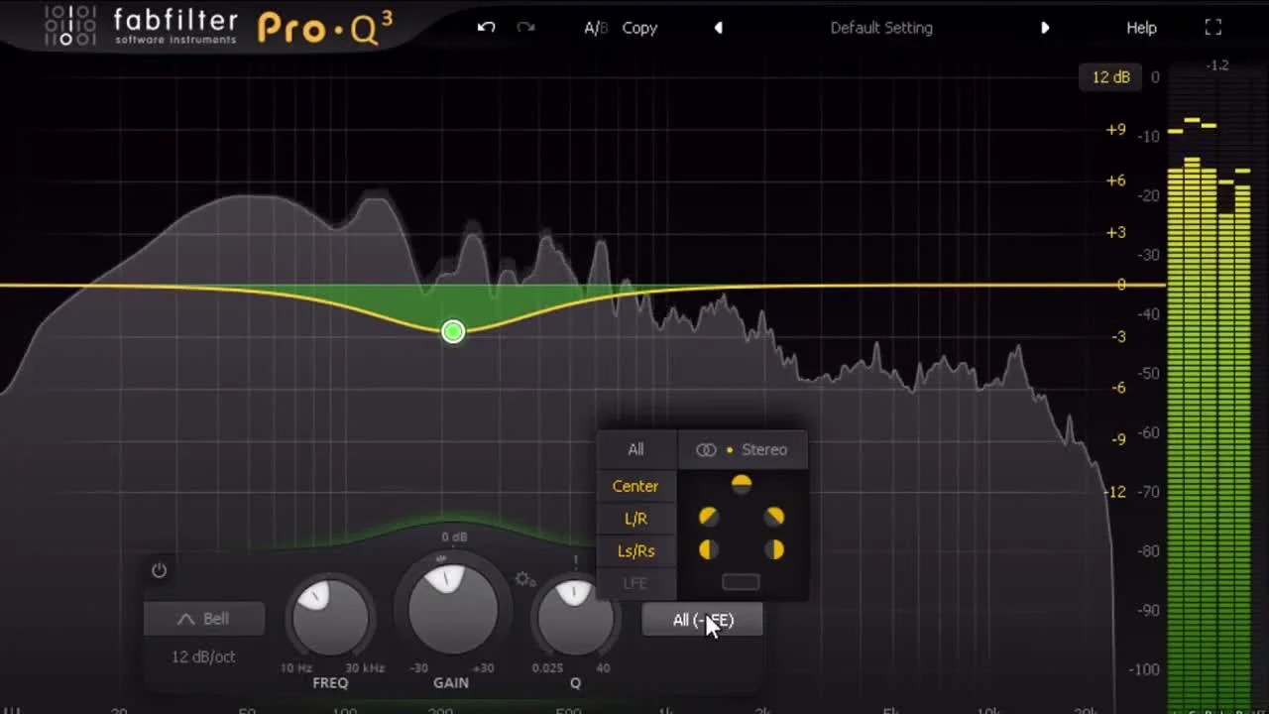1269x714 pixels.
Task: Select the L/R channel option
Action: [x=634, y=518]
